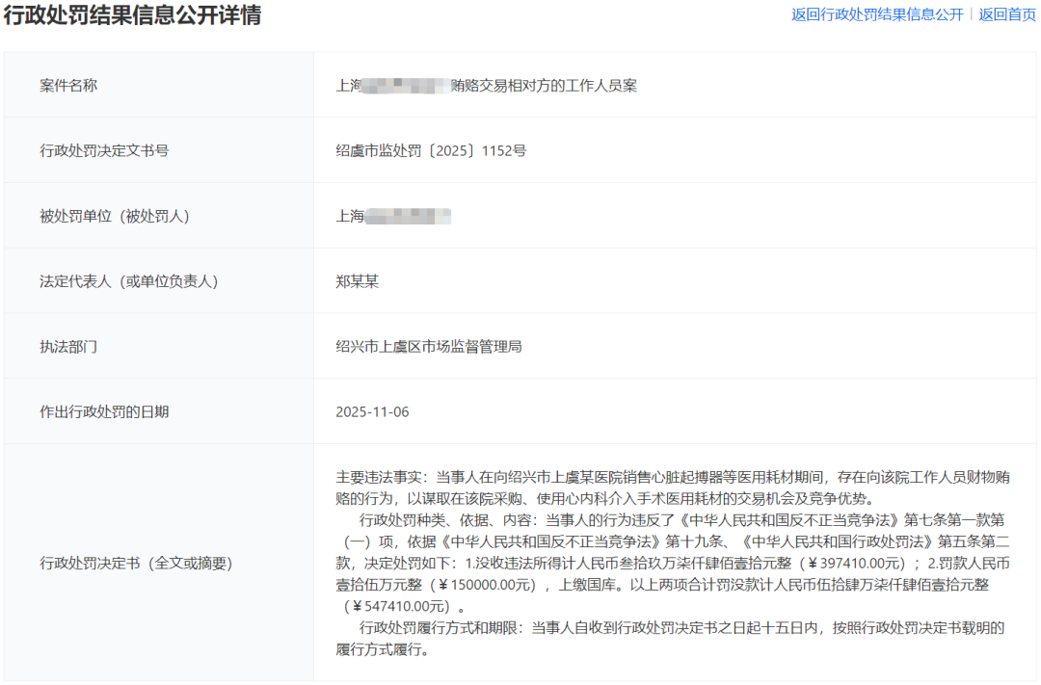
Task: Click the total penalty amount ￥547410.00元
Action: pyautogui.click(x=399, y=606)
